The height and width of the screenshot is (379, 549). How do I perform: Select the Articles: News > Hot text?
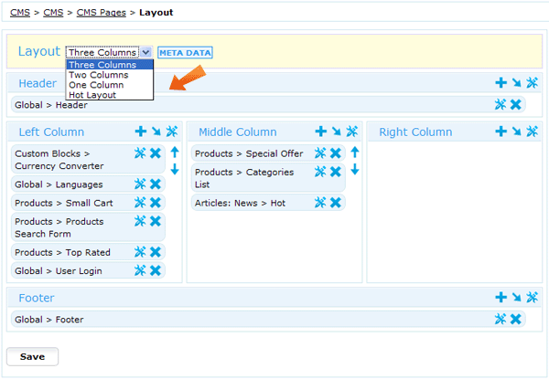(240, 203)
